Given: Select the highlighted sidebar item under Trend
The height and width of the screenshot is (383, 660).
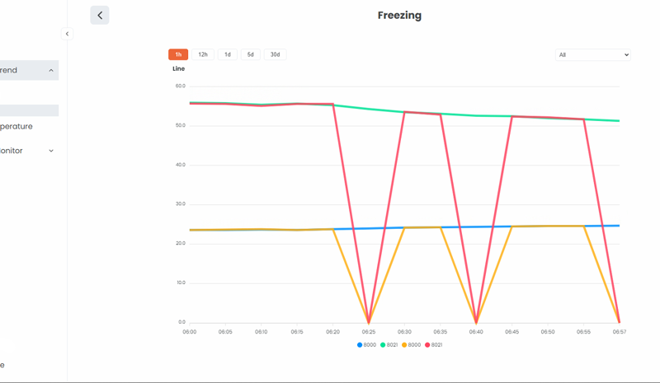Looking at the screenshot, I should (x=29, y=110).
